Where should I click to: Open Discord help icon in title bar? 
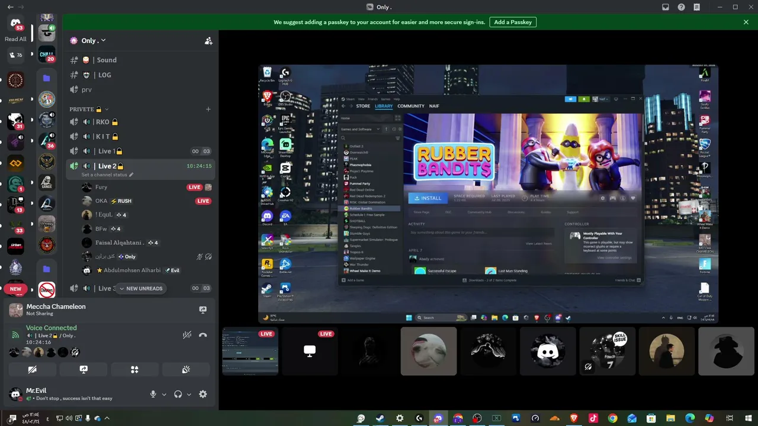pyautogui.click(x=681, y=7)
